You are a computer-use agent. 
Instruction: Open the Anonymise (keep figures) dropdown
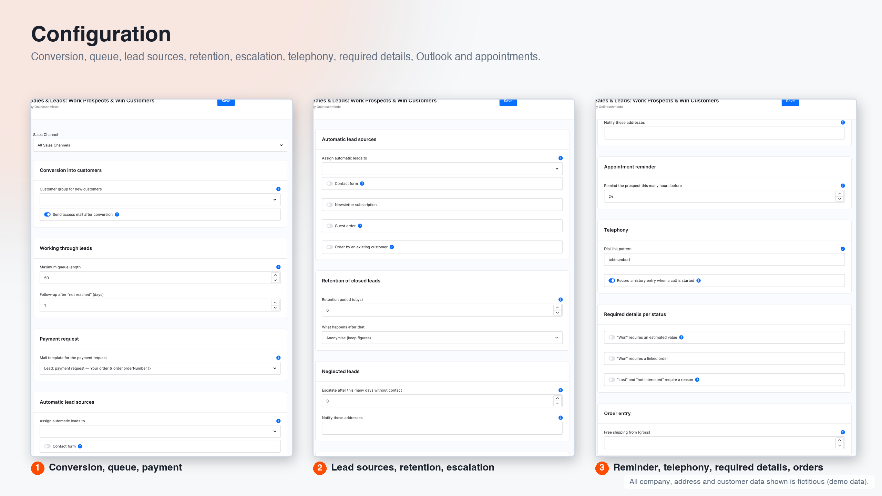(442, 338)
